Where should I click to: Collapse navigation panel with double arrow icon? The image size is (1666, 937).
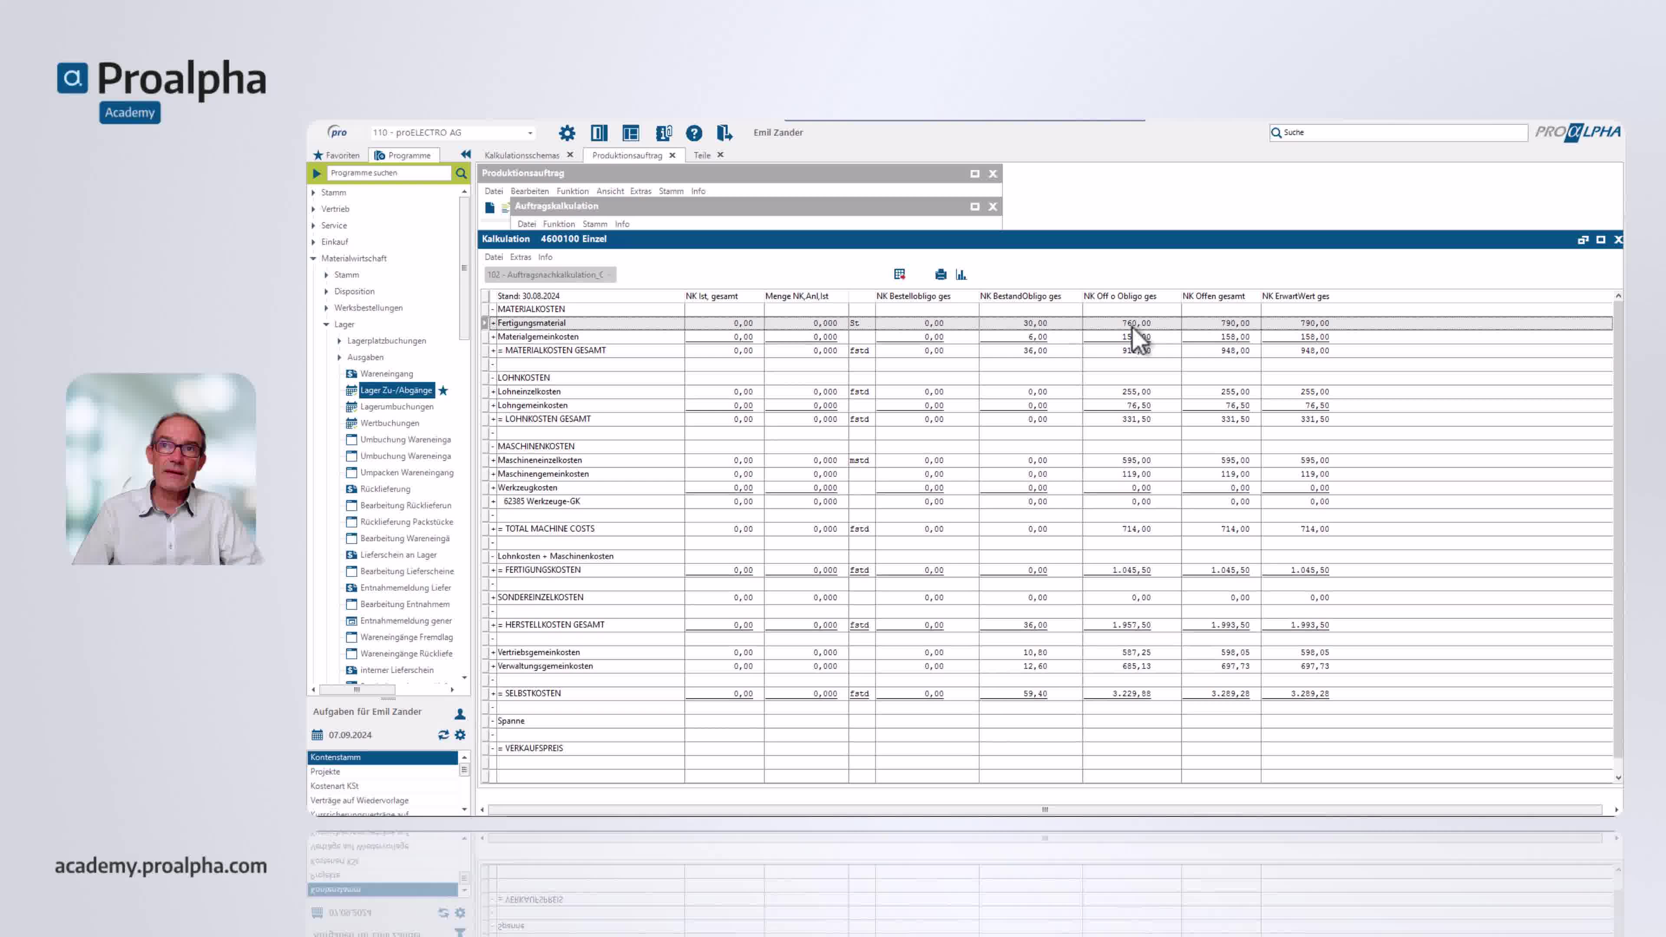466,154
